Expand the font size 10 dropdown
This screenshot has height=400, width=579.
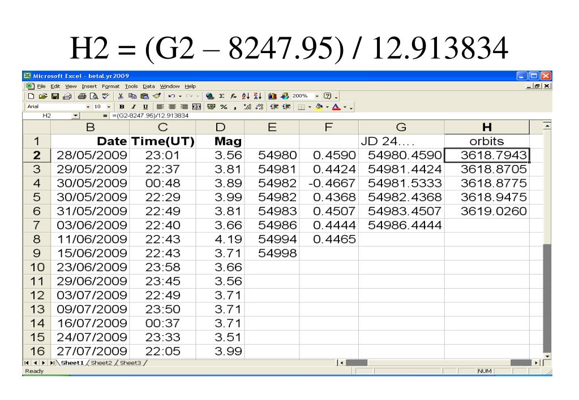(x=109, y=107)
